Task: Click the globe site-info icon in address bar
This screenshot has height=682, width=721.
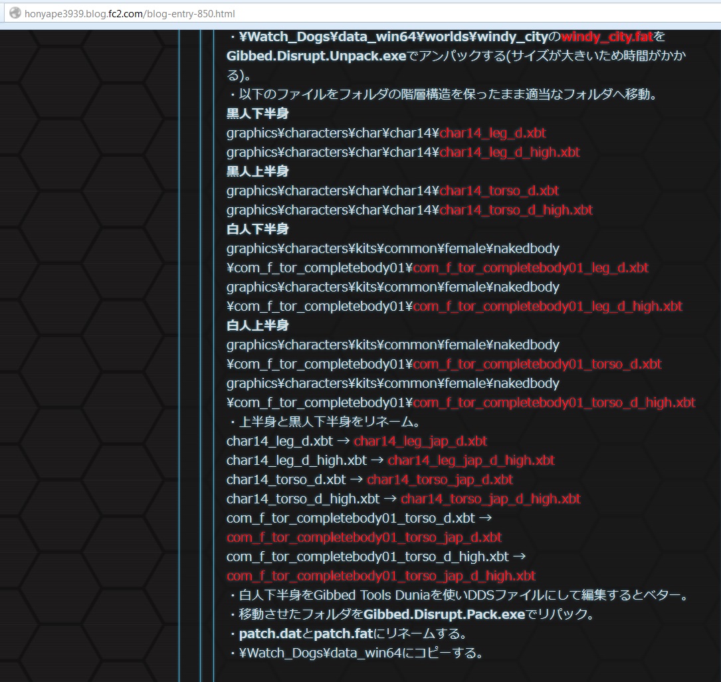Action: (13, 13)
